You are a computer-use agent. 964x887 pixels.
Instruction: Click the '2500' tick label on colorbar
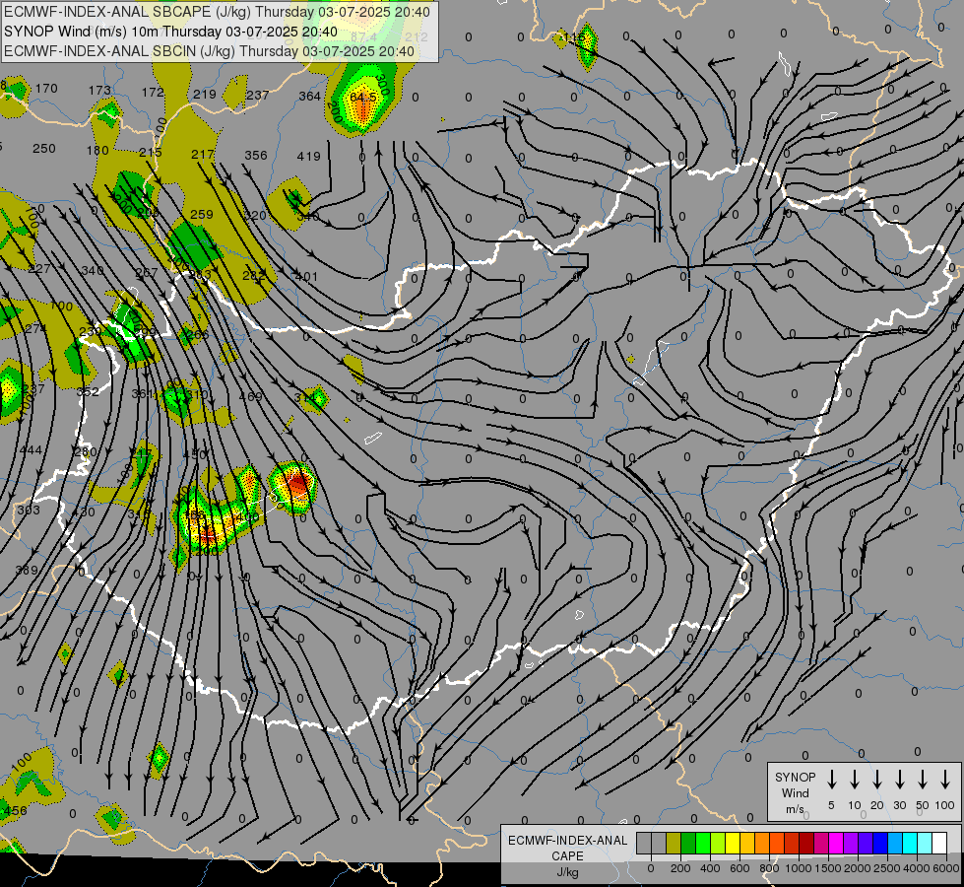886,868
